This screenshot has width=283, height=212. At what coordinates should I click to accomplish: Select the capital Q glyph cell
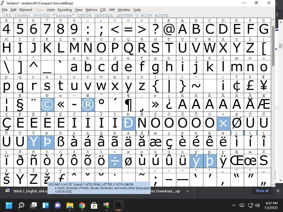[x=129, y=48]
